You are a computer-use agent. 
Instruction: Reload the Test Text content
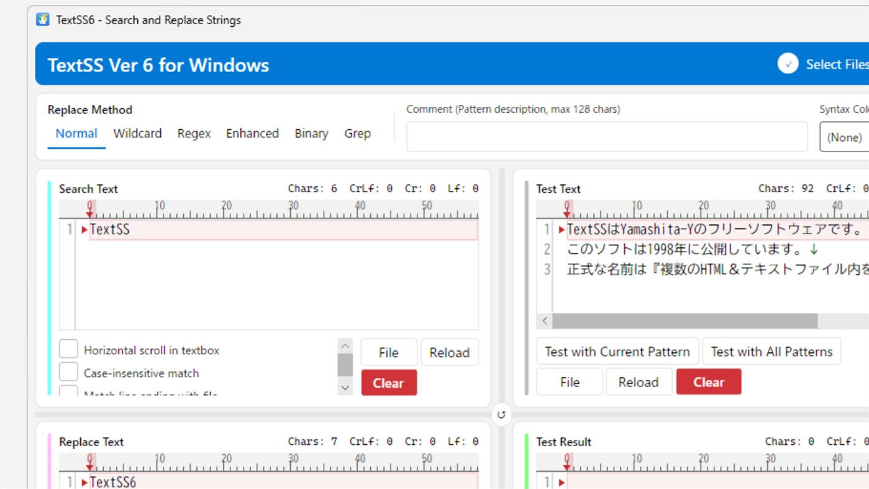tap(639, 382)
